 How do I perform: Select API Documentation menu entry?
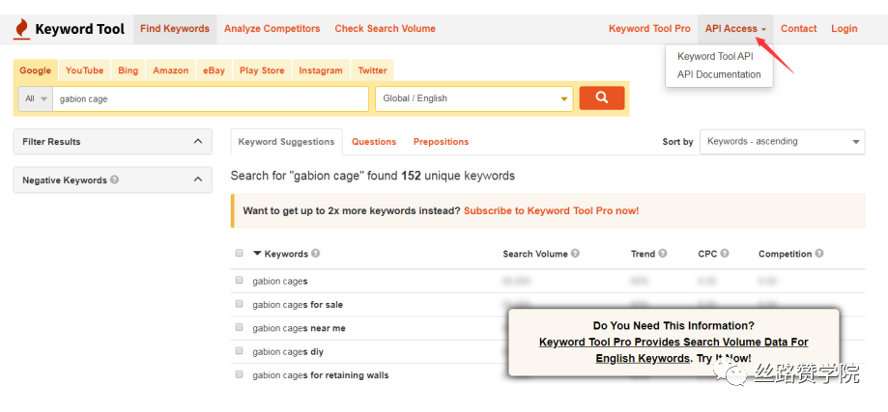[719, 74]
